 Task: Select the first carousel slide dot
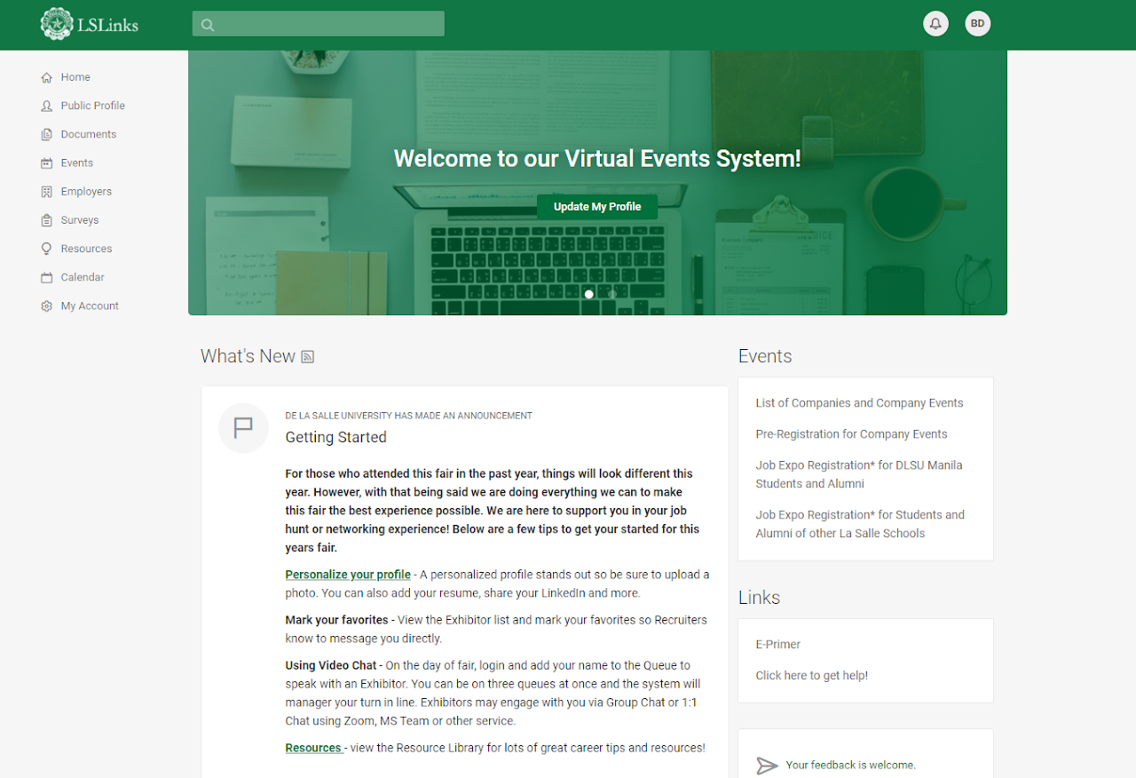point(589,294)
